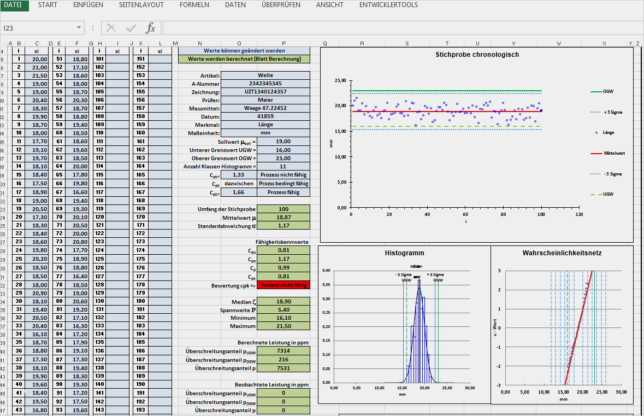Screen dimensions: 644x416
Task: Click the formula bar Cancel X icon
Action: [x=111, y=28]
